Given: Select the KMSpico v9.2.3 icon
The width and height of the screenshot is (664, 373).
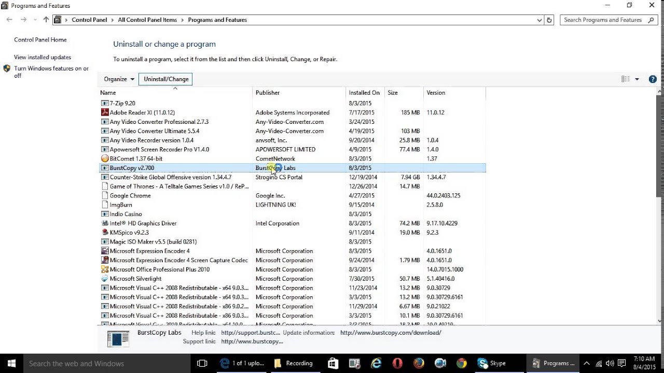Looking at the screenshot, I should [x=105, y=233].
